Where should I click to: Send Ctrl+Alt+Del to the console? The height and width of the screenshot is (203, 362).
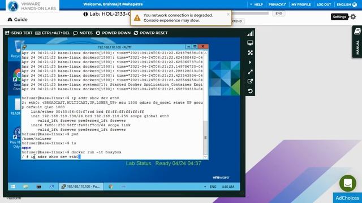coord(53,33)
